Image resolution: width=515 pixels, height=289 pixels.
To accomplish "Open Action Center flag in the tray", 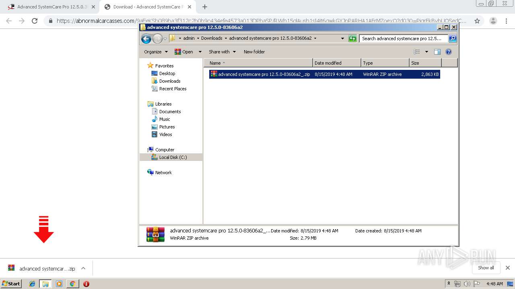I will click(x=476, y=284).
